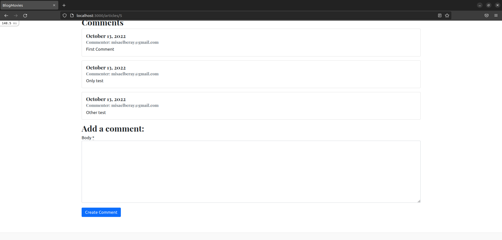This screenshot has height=240, width=502.
Task: Enter Reader View mode
Action: coord(439,15)
